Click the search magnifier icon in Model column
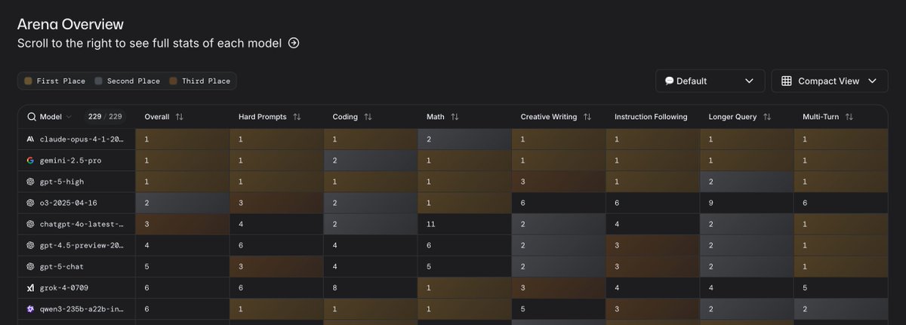 (x=32, y=117)
